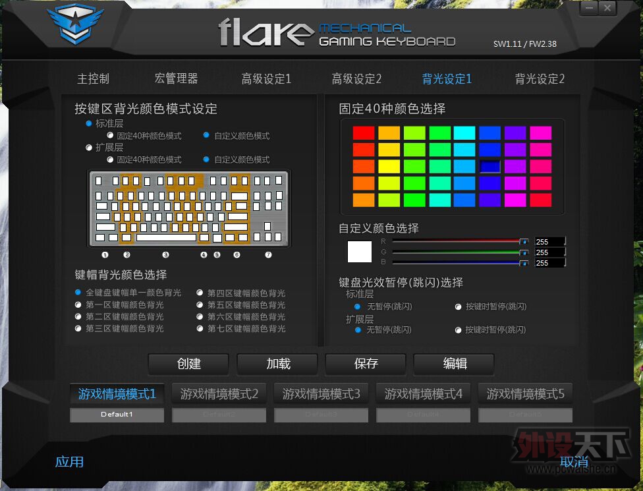Choose 自定义颜色模式 under 扩展层

(206, 159)
